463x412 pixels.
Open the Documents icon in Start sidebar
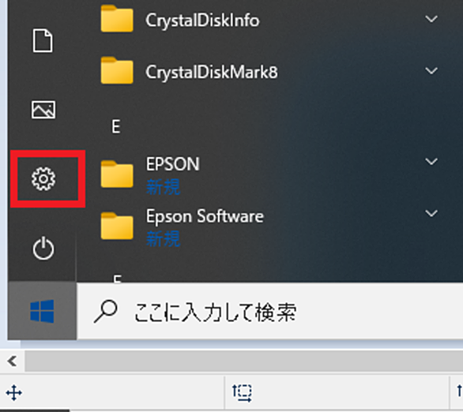(x=43, y=40)
